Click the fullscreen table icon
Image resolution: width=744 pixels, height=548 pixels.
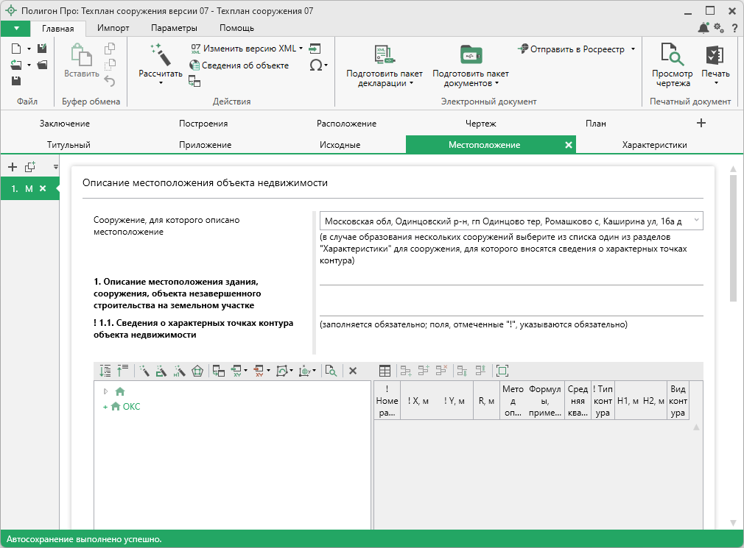coord(502,371)
